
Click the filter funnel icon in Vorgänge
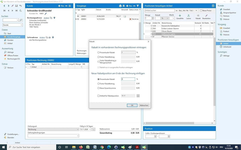(x=138, y=6)
